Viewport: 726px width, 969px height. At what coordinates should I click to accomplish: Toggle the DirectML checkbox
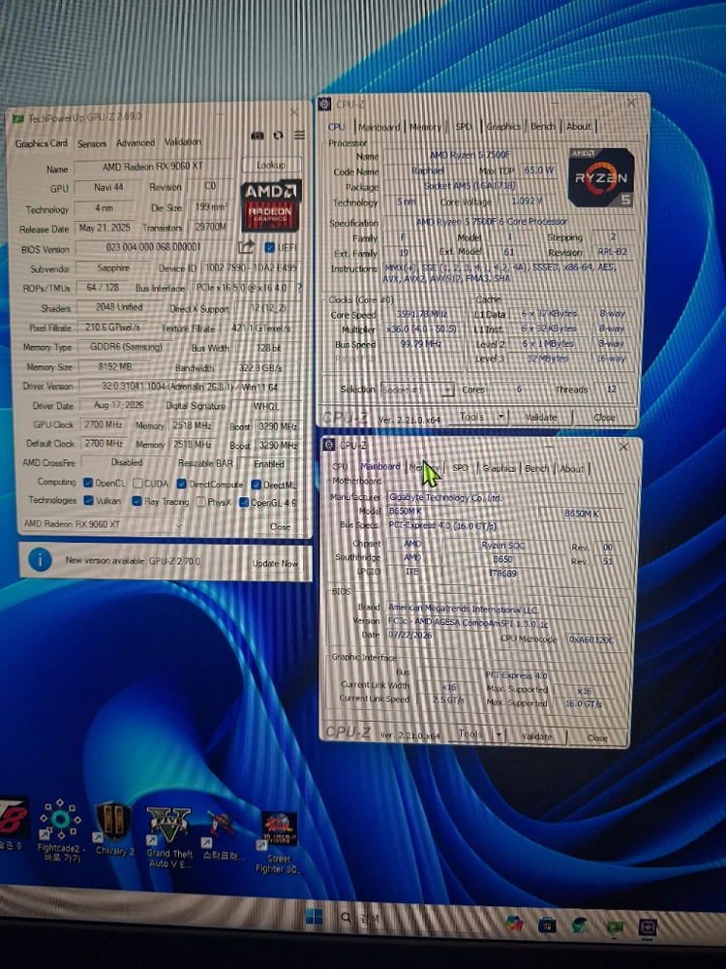tap(257, 485)
